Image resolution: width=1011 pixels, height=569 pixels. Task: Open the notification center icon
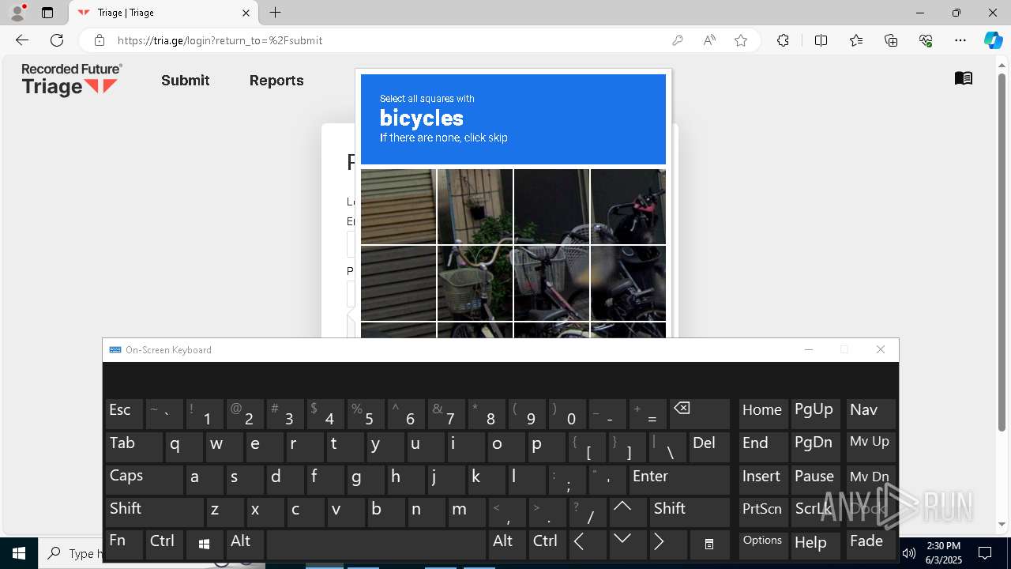coord(985,553)
